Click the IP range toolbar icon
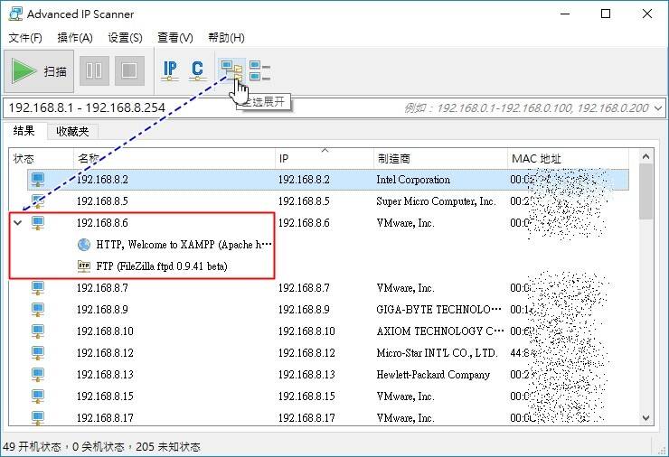Screen dimensions: 669x457 (170, 70)
